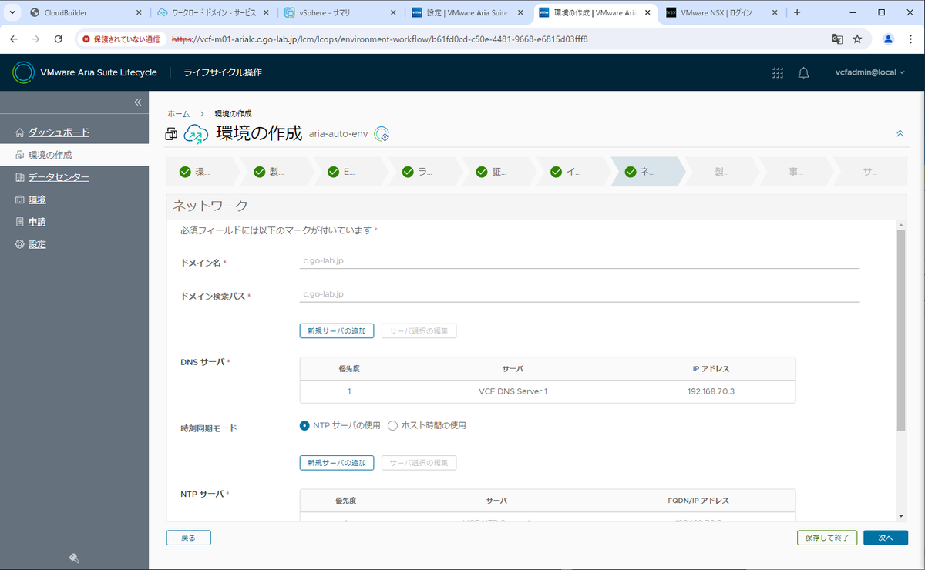Click the browser address bar URL
Image resolution: width=925 pixels, height=570 pixels.
tap(379, 39)
